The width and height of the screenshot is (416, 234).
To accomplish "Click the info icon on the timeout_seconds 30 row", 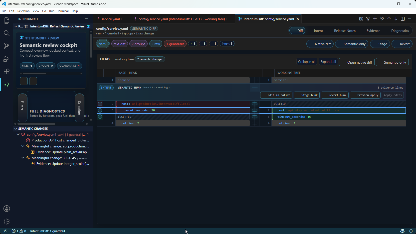I will point(100,110).
